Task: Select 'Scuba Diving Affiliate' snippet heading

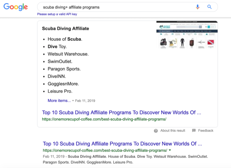Action: click(x=65, y=29)
